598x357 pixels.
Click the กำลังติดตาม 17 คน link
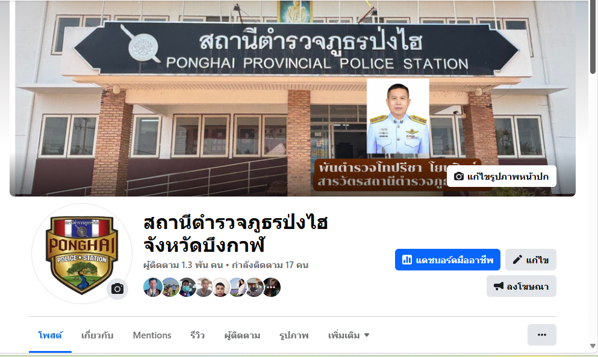click(270, 265)
